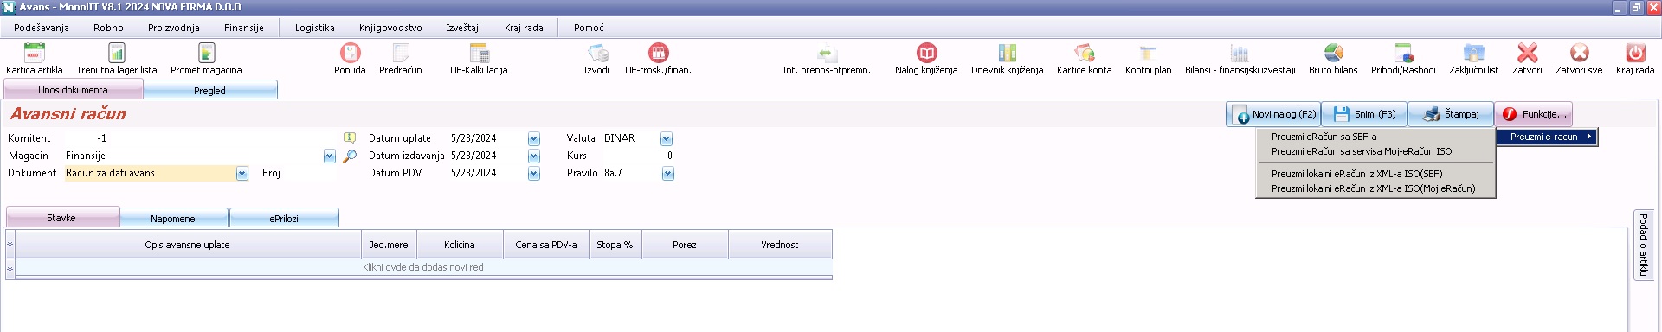
Task: Select the ePrilozi tab
Action: [x=284, y=219]
